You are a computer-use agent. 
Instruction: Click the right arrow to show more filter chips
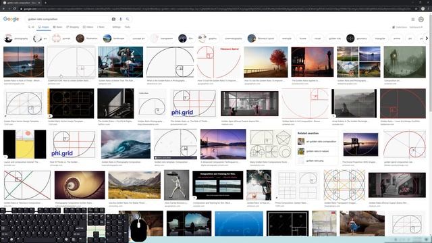427,38
